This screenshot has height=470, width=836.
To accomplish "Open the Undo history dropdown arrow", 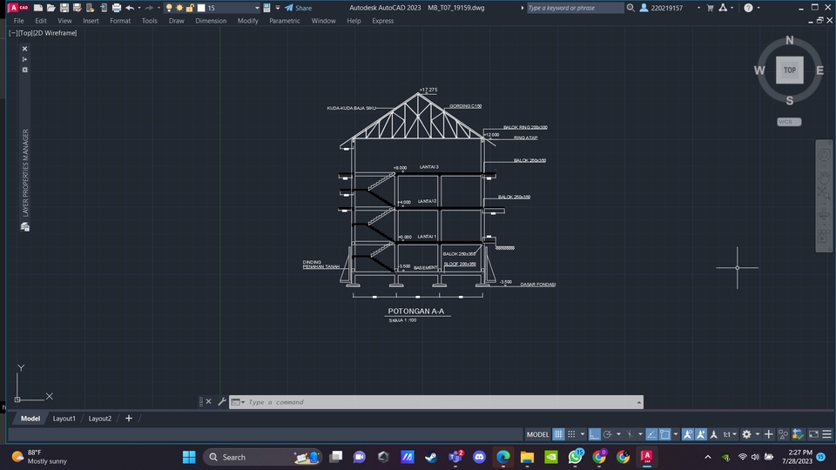I will click(139, 8).
